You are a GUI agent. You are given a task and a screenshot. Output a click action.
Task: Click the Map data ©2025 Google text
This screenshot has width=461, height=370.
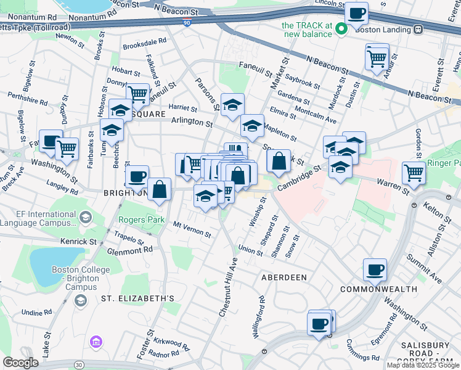pos(423,365)
